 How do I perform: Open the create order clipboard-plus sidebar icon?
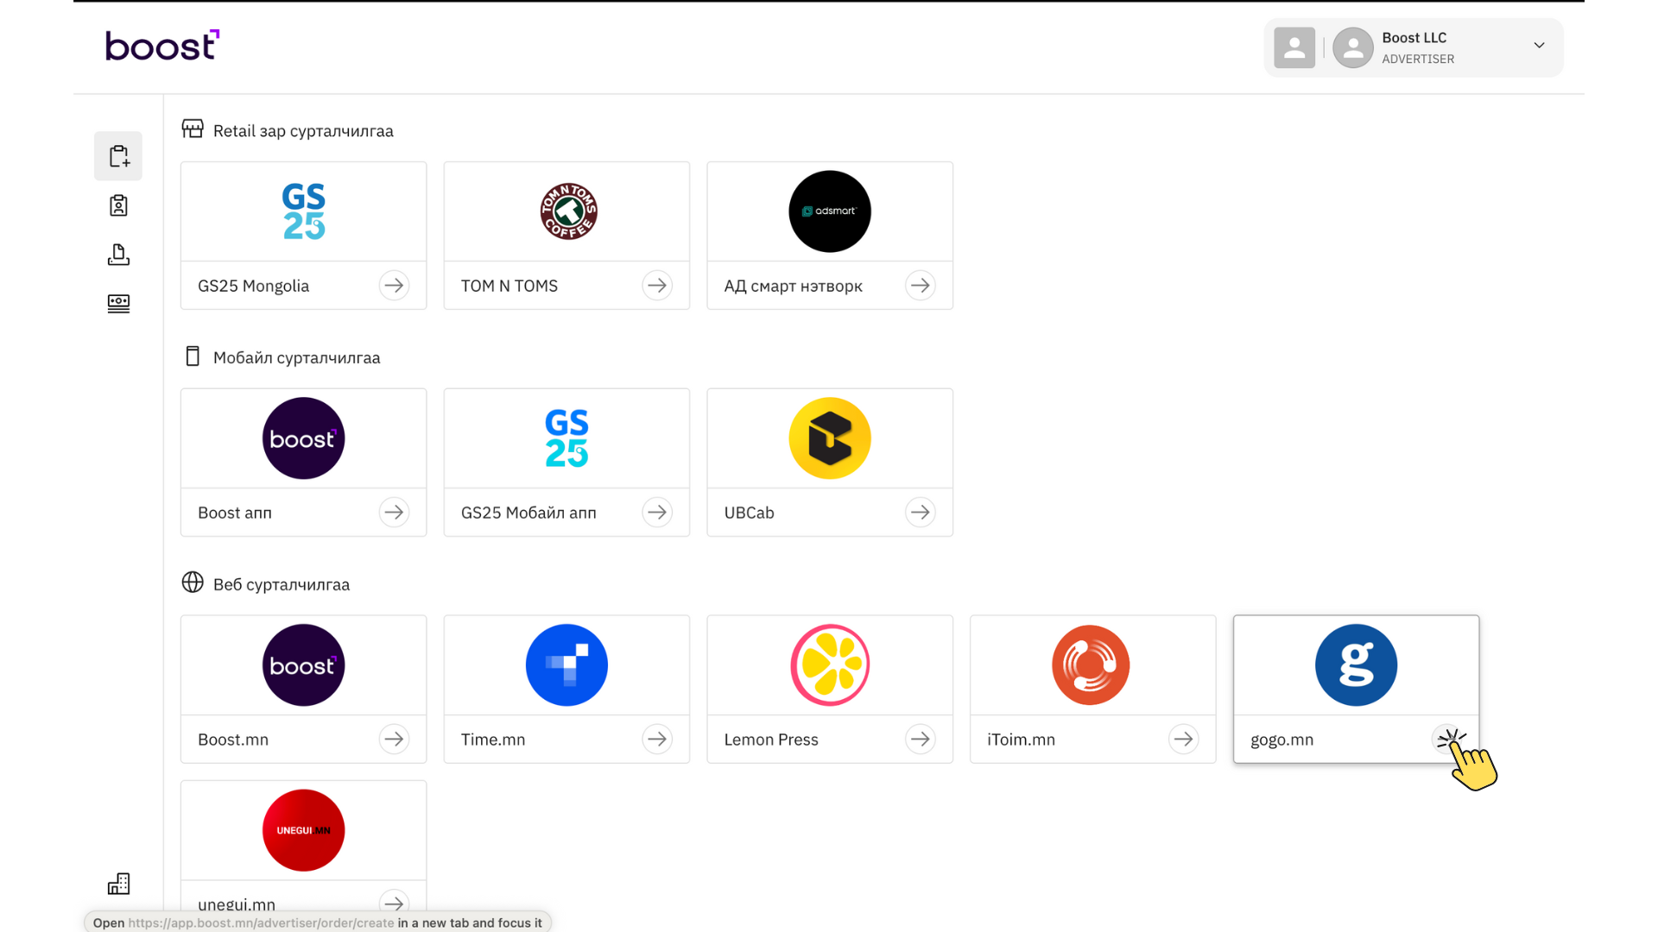[118, 156]
